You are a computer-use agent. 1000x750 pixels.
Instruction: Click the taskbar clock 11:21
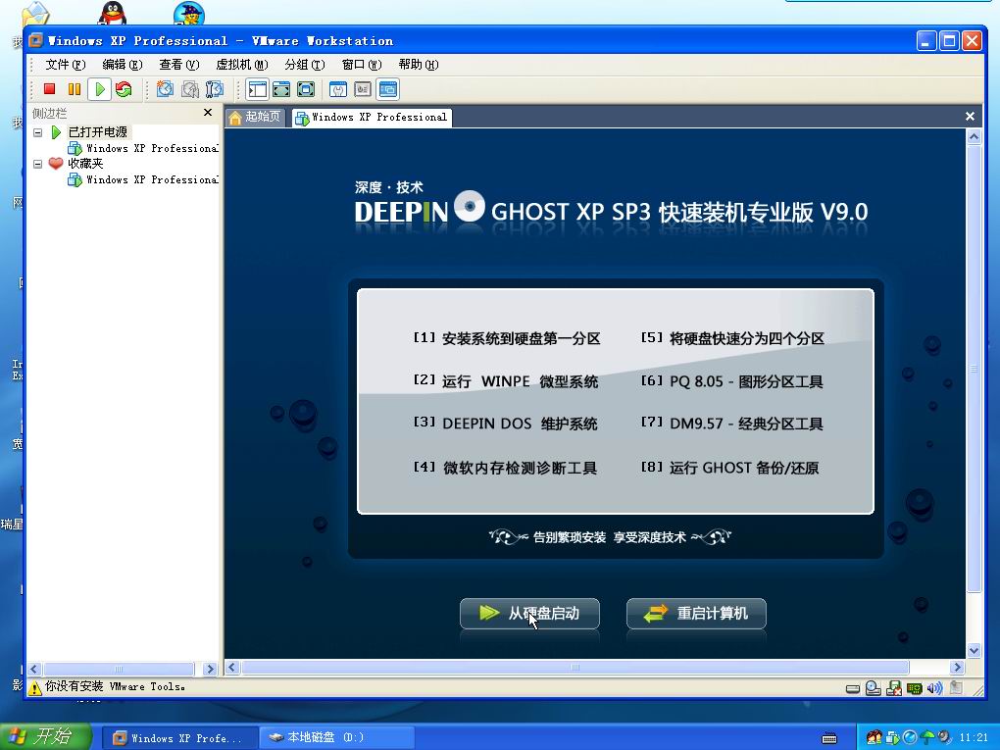point(974,738)
